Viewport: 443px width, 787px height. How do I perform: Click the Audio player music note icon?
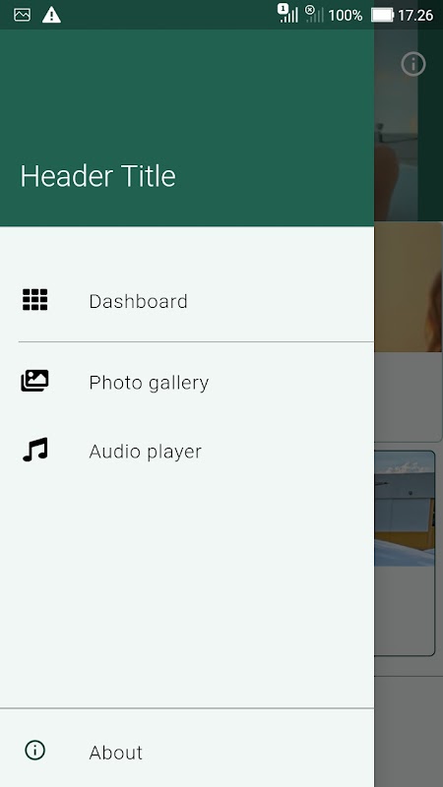point(35,450)
